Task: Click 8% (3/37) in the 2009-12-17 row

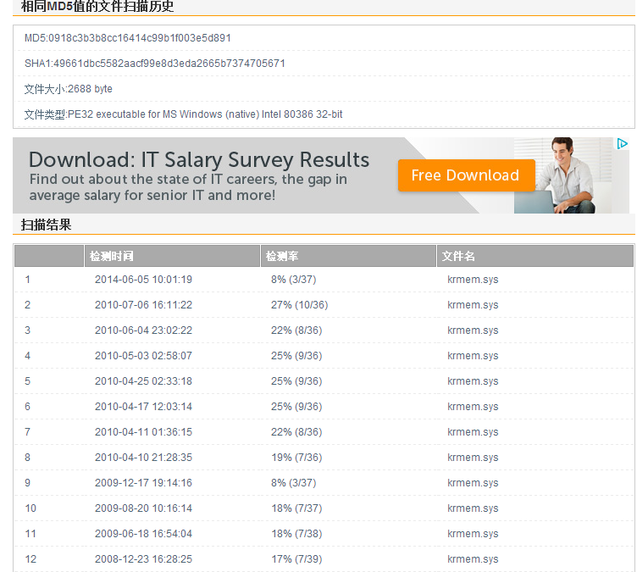Action: tap(294, 482)
